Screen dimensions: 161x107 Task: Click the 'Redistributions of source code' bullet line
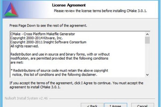click(59, 71)
